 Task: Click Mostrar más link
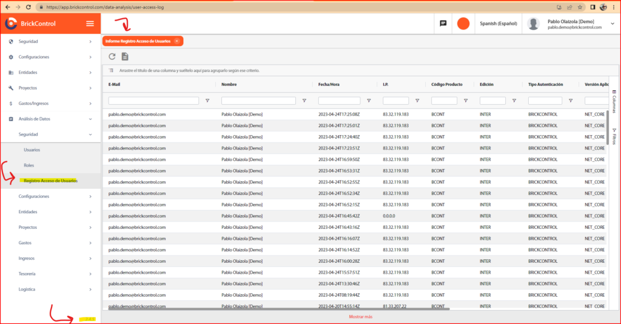pyautogui.click(x=360, y=317)
